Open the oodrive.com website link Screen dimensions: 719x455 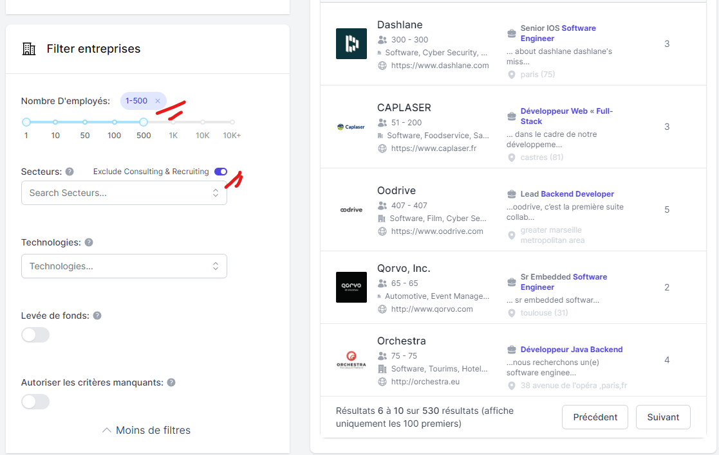pyautogui.click(x=437, y=231)
